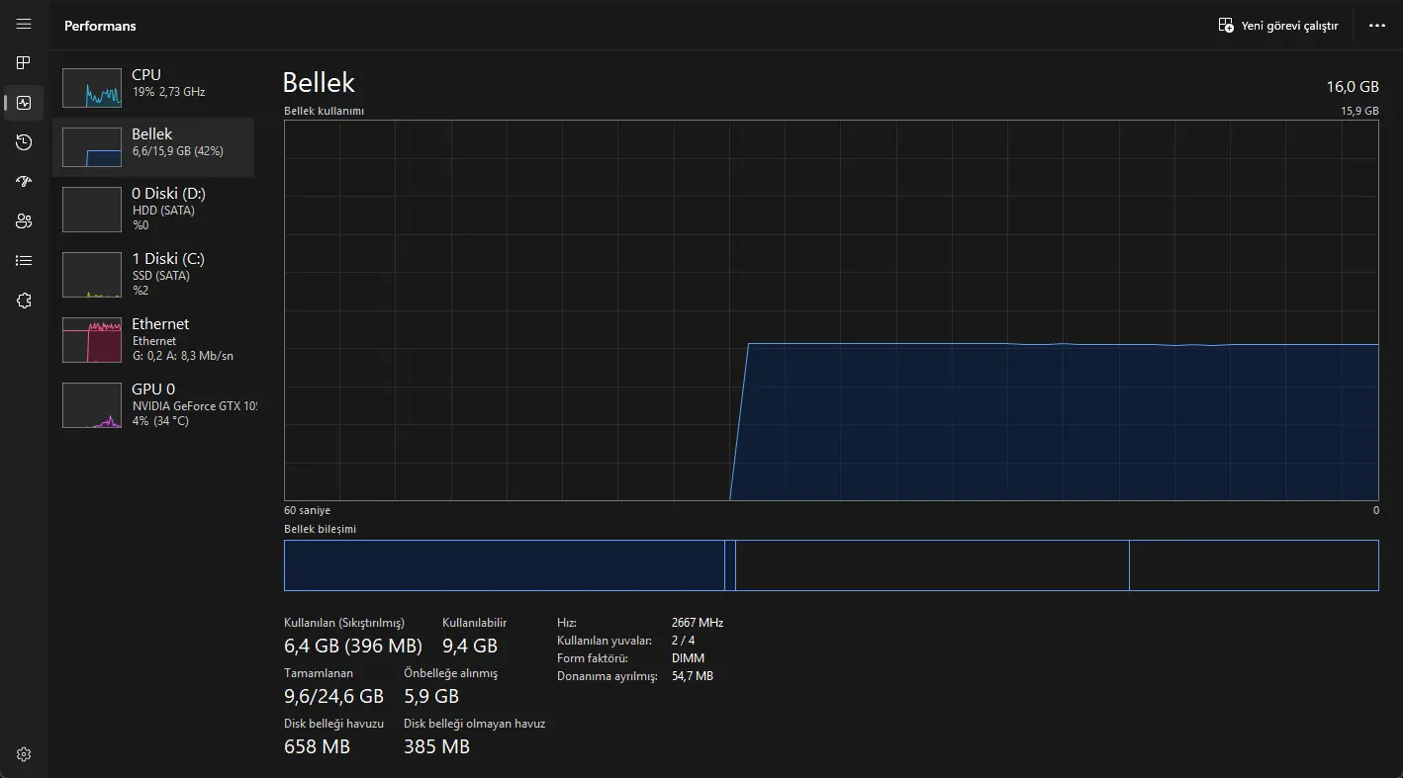Click the 2 / 4 slots used value

coord(683,641)
